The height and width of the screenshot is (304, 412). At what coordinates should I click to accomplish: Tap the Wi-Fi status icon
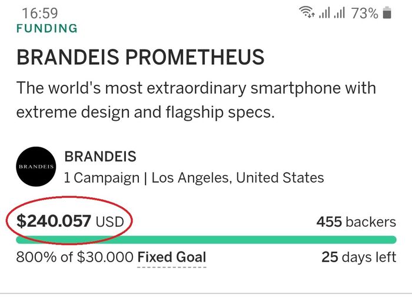[307, 13]
